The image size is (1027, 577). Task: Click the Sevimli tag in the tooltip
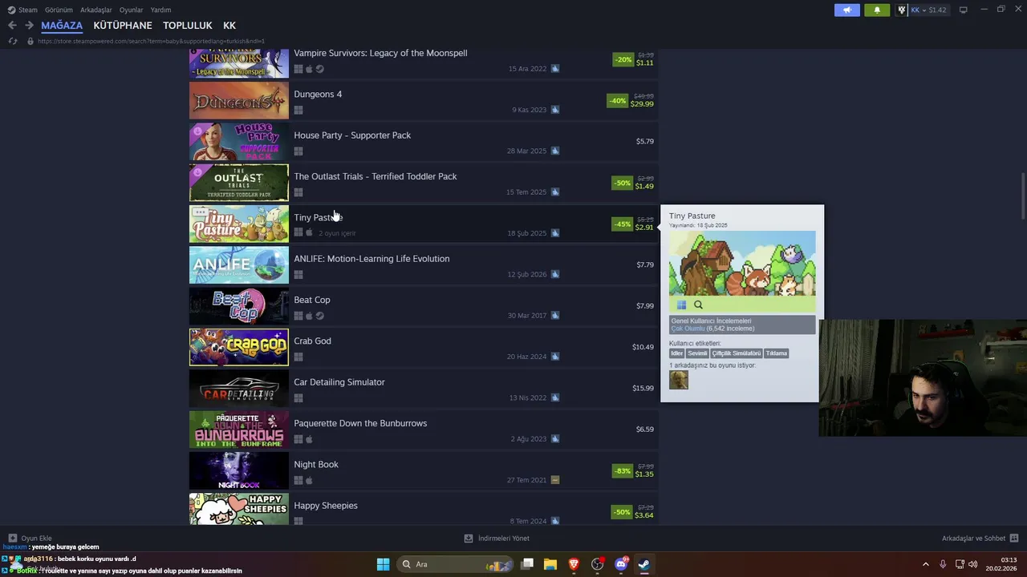697,353
